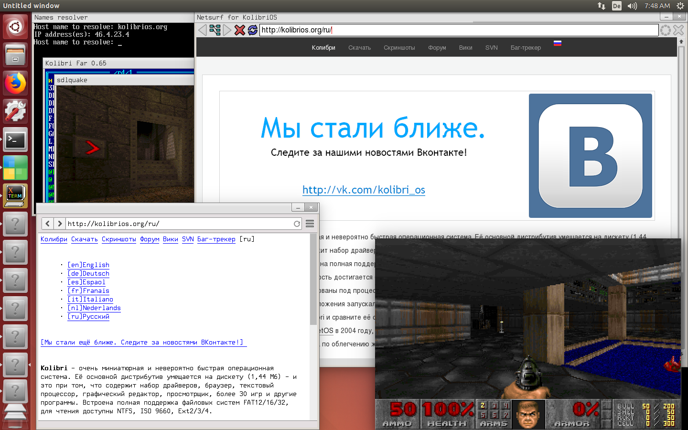Viewport: 688px width, 430px height.
Task: Select [ru]Русский language link
Action: pyautogui.click(x=88, y=316)
